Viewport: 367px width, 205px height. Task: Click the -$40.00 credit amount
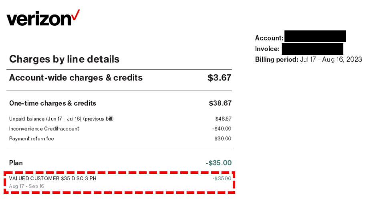coord(222,129)
